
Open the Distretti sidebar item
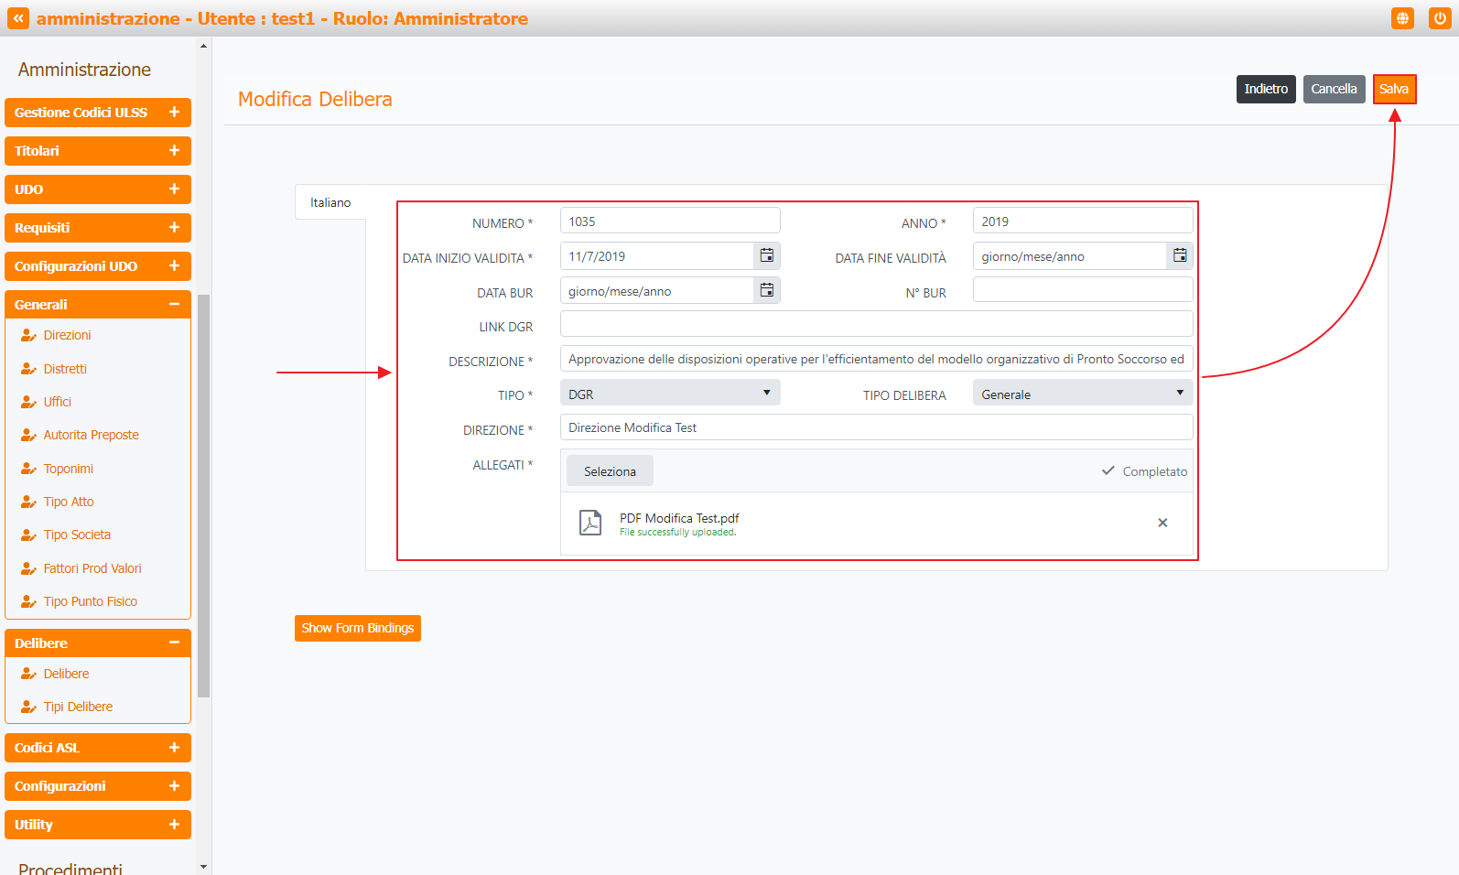65,369
